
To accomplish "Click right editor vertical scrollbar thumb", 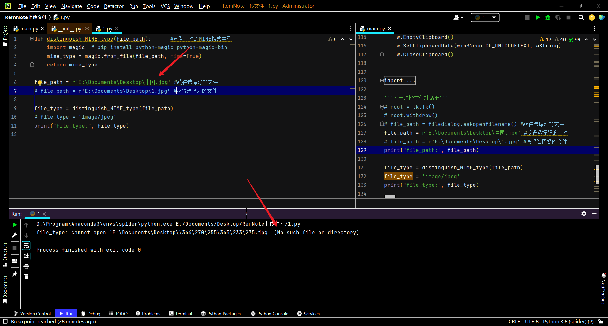I will pos(597,174).
